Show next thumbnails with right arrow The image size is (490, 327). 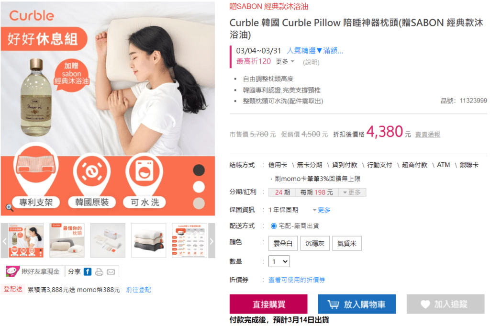coord(212,241)
